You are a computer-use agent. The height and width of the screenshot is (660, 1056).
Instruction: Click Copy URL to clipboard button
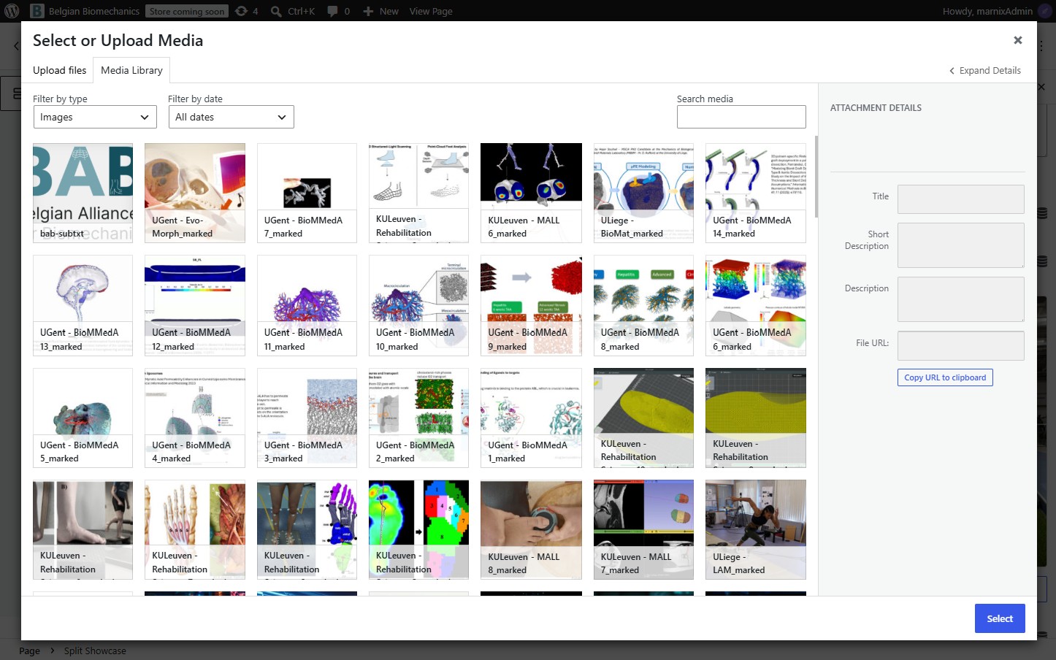[x=945, y=377]
